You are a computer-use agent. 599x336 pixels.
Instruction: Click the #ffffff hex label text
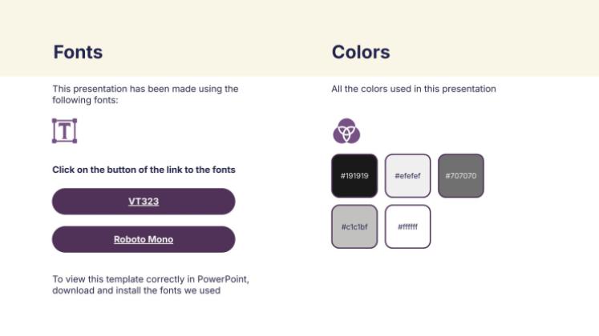[407, 226]
